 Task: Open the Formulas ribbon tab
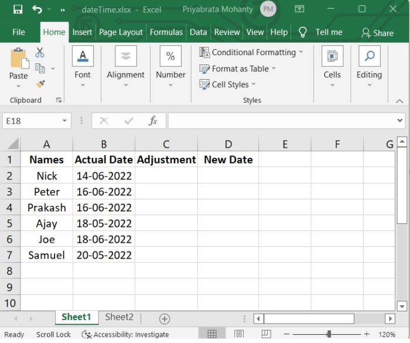166,32
